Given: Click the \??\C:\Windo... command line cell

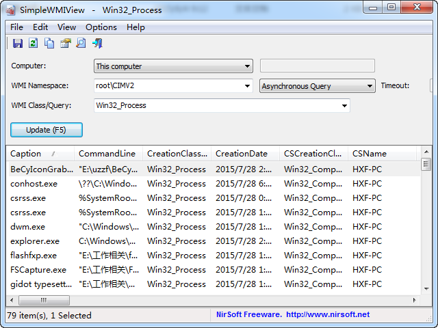Looking at the screenshot, I should point(108,184).
